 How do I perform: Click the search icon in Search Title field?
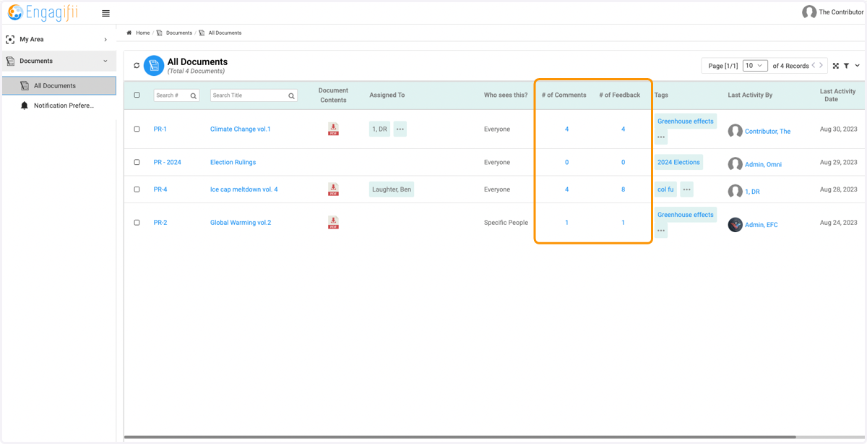click(x=292, y=95)
